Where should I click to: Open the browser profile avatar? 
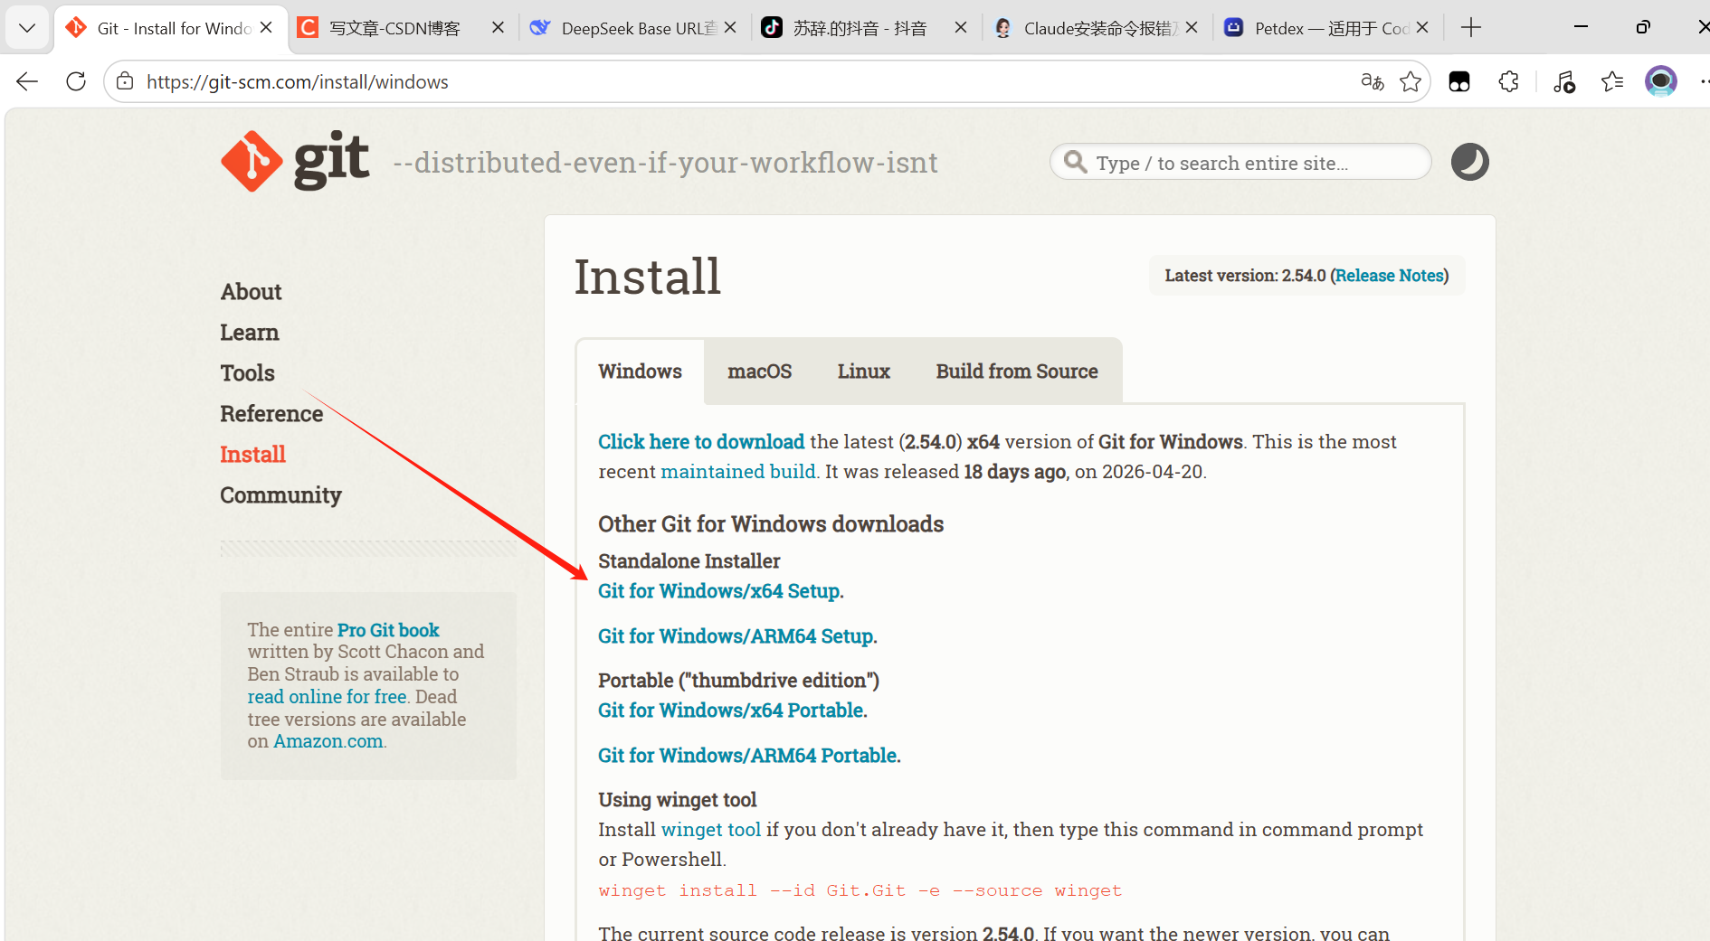[1661, 81]
